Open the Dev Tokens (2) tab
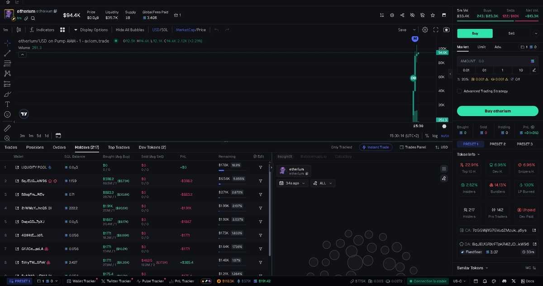 click(x=152, y=147)
